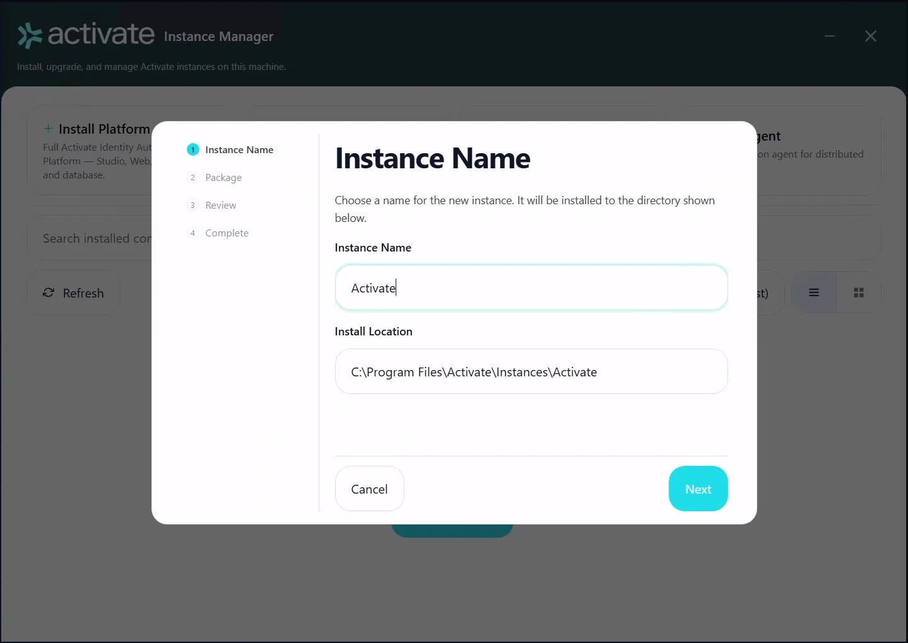
Task: Click Next to continue the wizard
Action: [699, 489]
